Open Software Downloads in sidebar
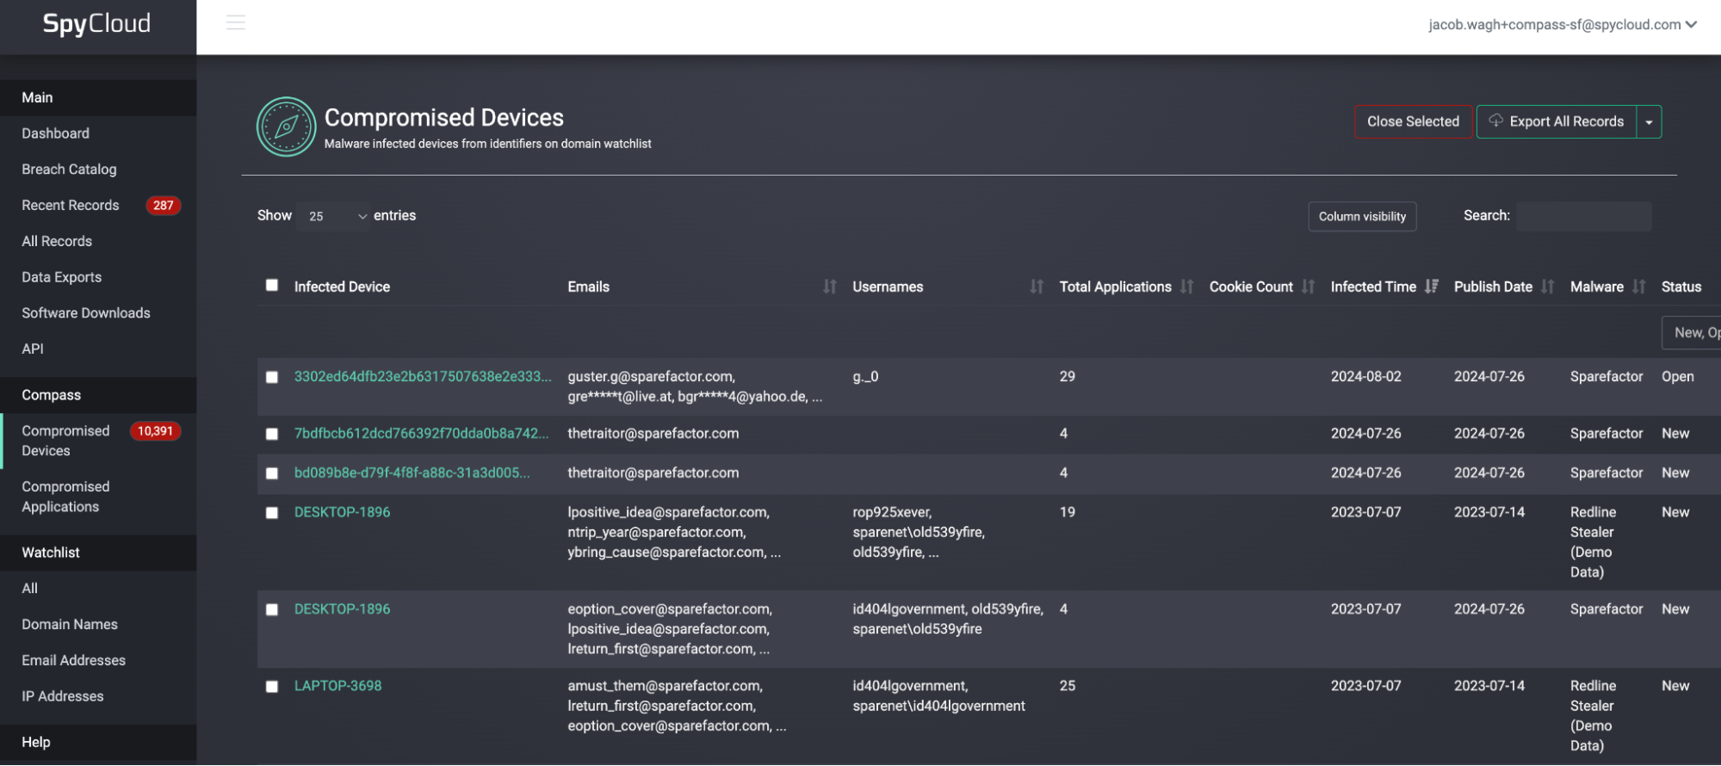Viewport: 1721px width, 766px height. click(86, 313)
